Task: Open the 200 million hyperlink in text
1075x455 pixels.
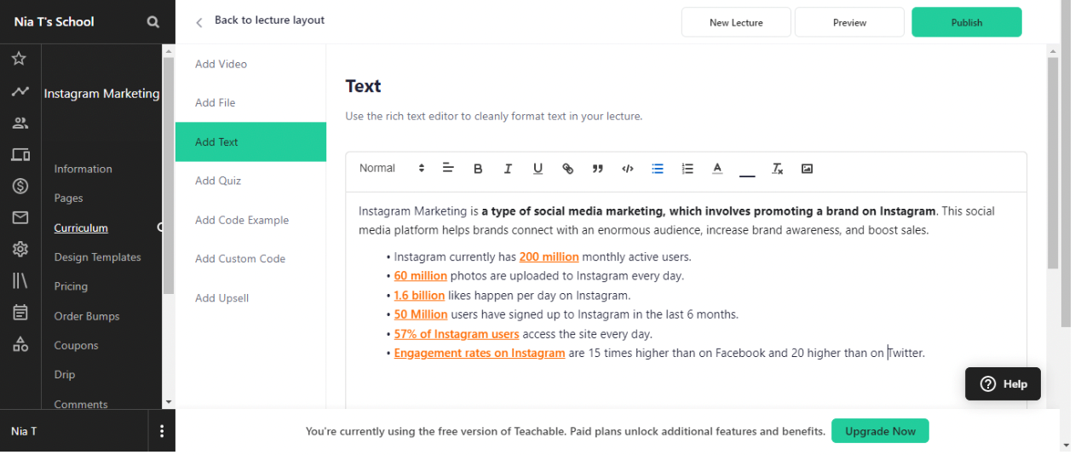Action: point(549,256)
